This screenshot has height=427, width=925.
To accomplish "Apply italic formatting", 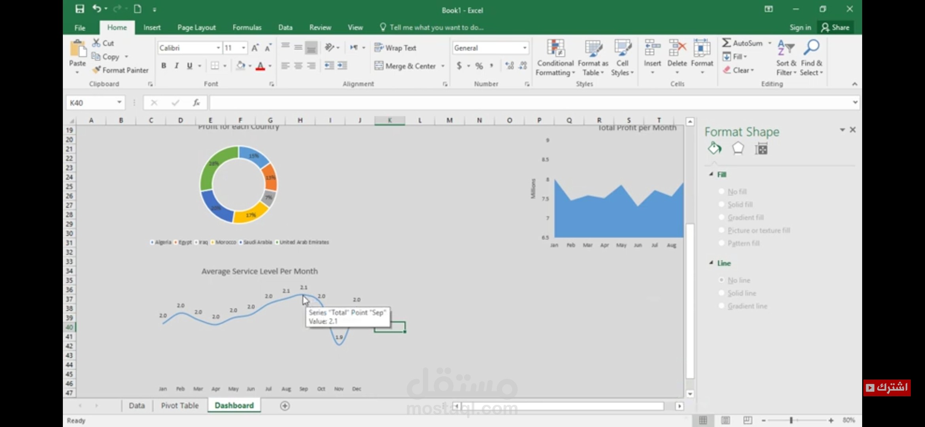I will pyautogui.click(x=176, y=66).
